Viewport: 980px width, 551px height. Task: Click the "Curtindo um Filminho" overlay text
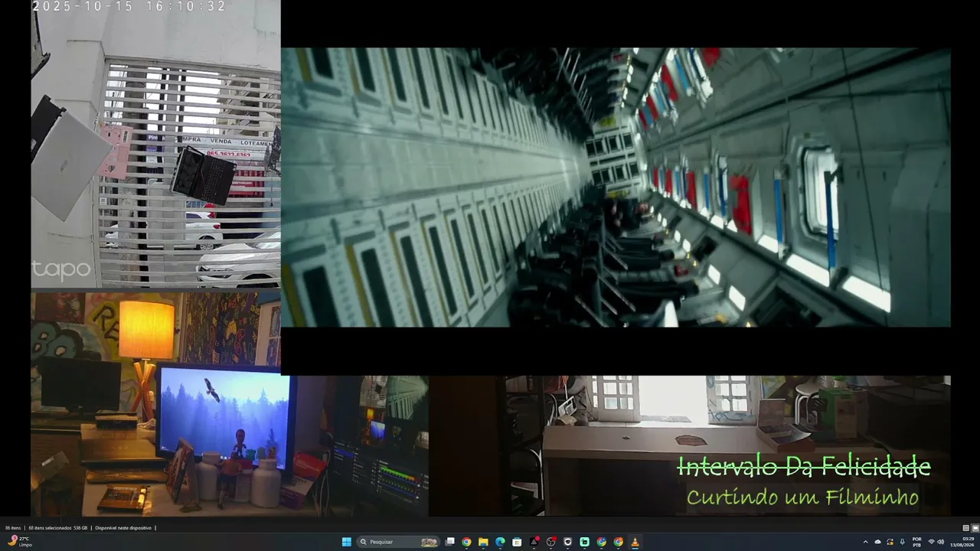point(802,497)
